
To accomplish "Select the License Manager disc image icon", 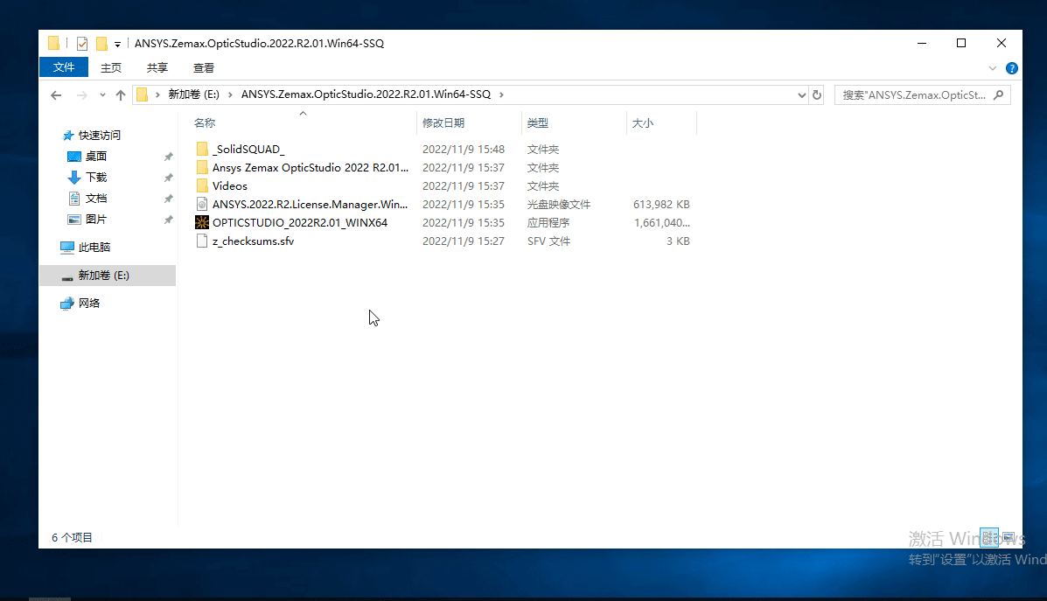I will [202, 205].
